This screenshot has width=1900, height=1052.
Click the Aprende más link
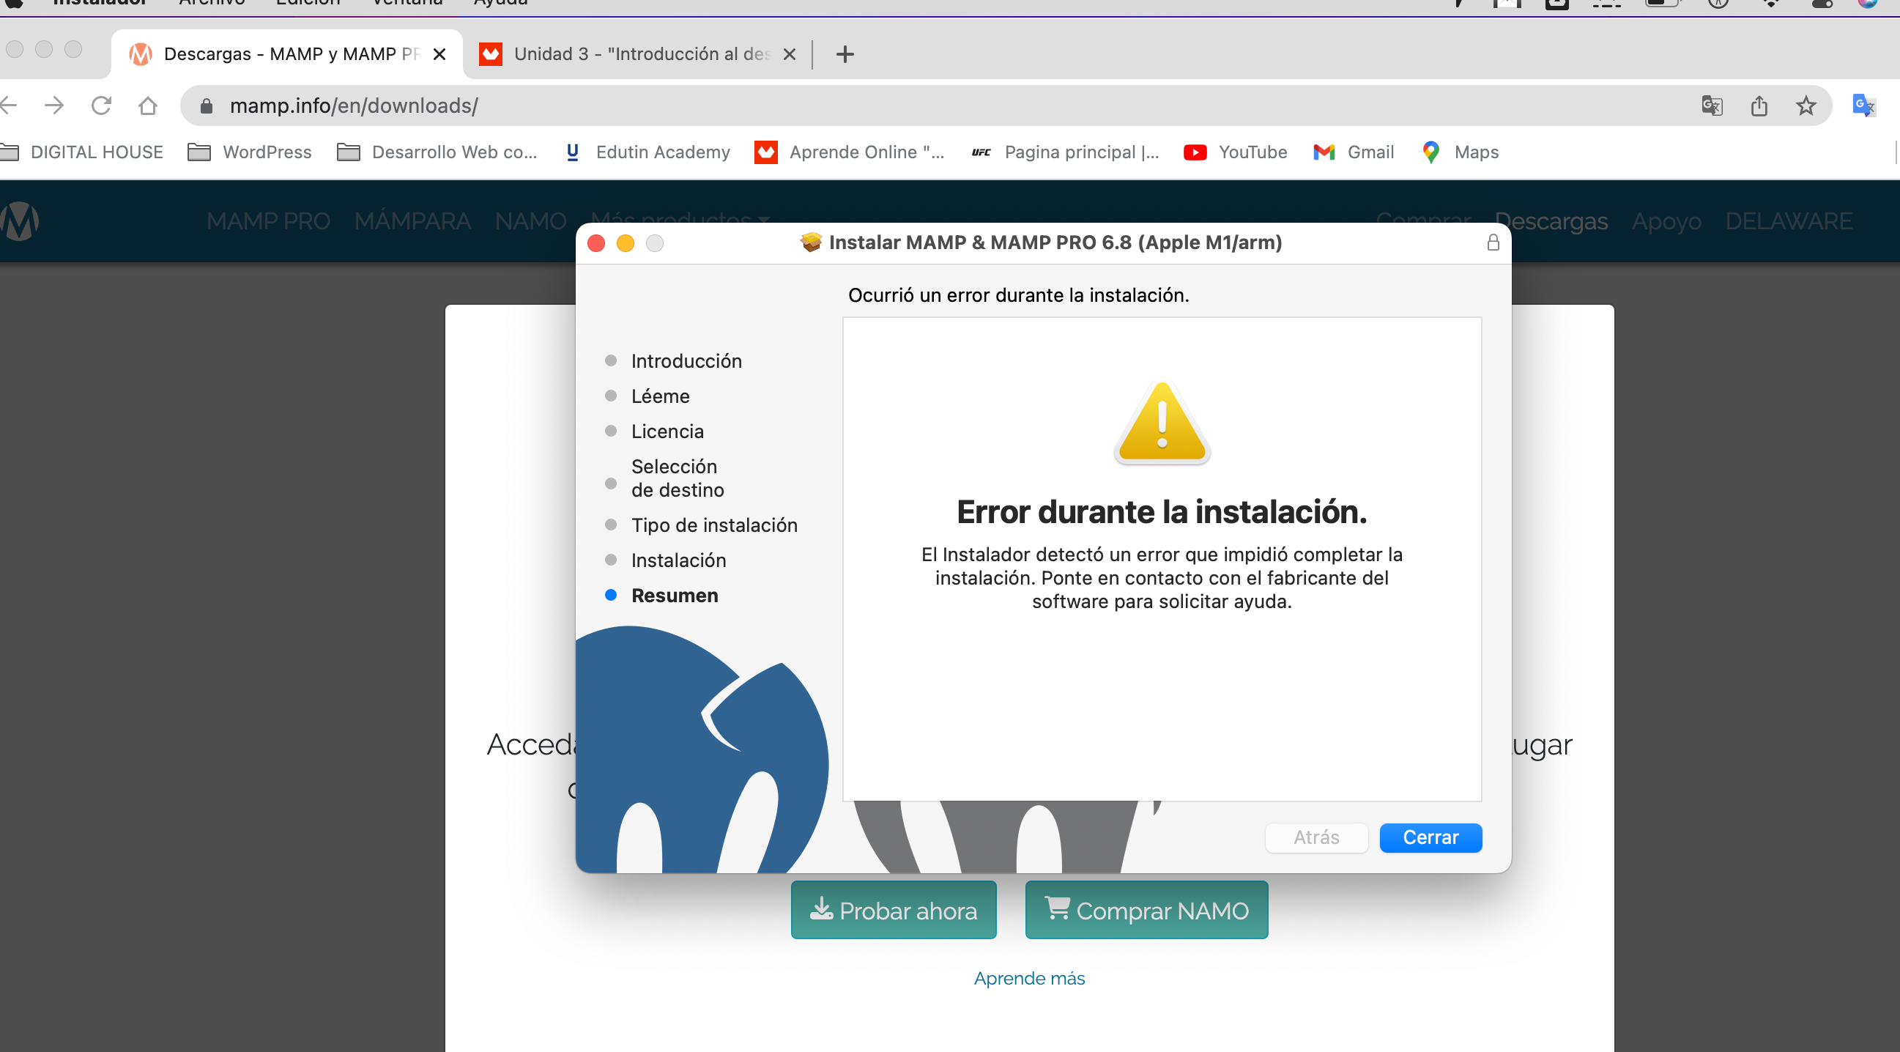click(1029, 978)
